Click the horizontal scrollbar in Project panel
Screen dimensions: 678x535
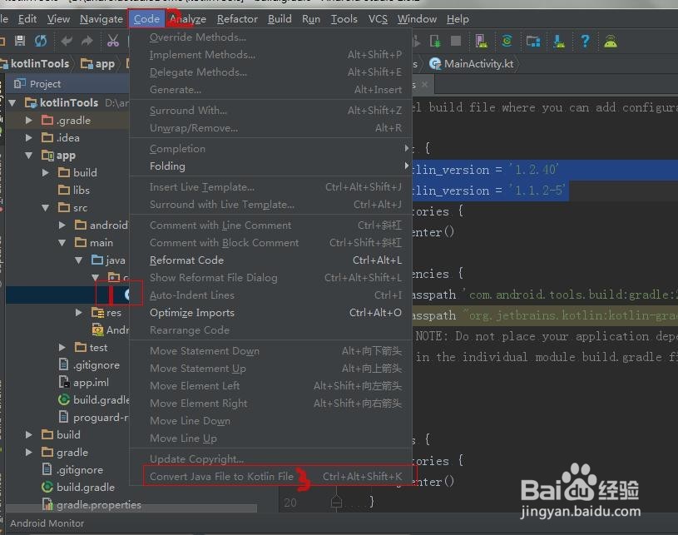point(131,508)
